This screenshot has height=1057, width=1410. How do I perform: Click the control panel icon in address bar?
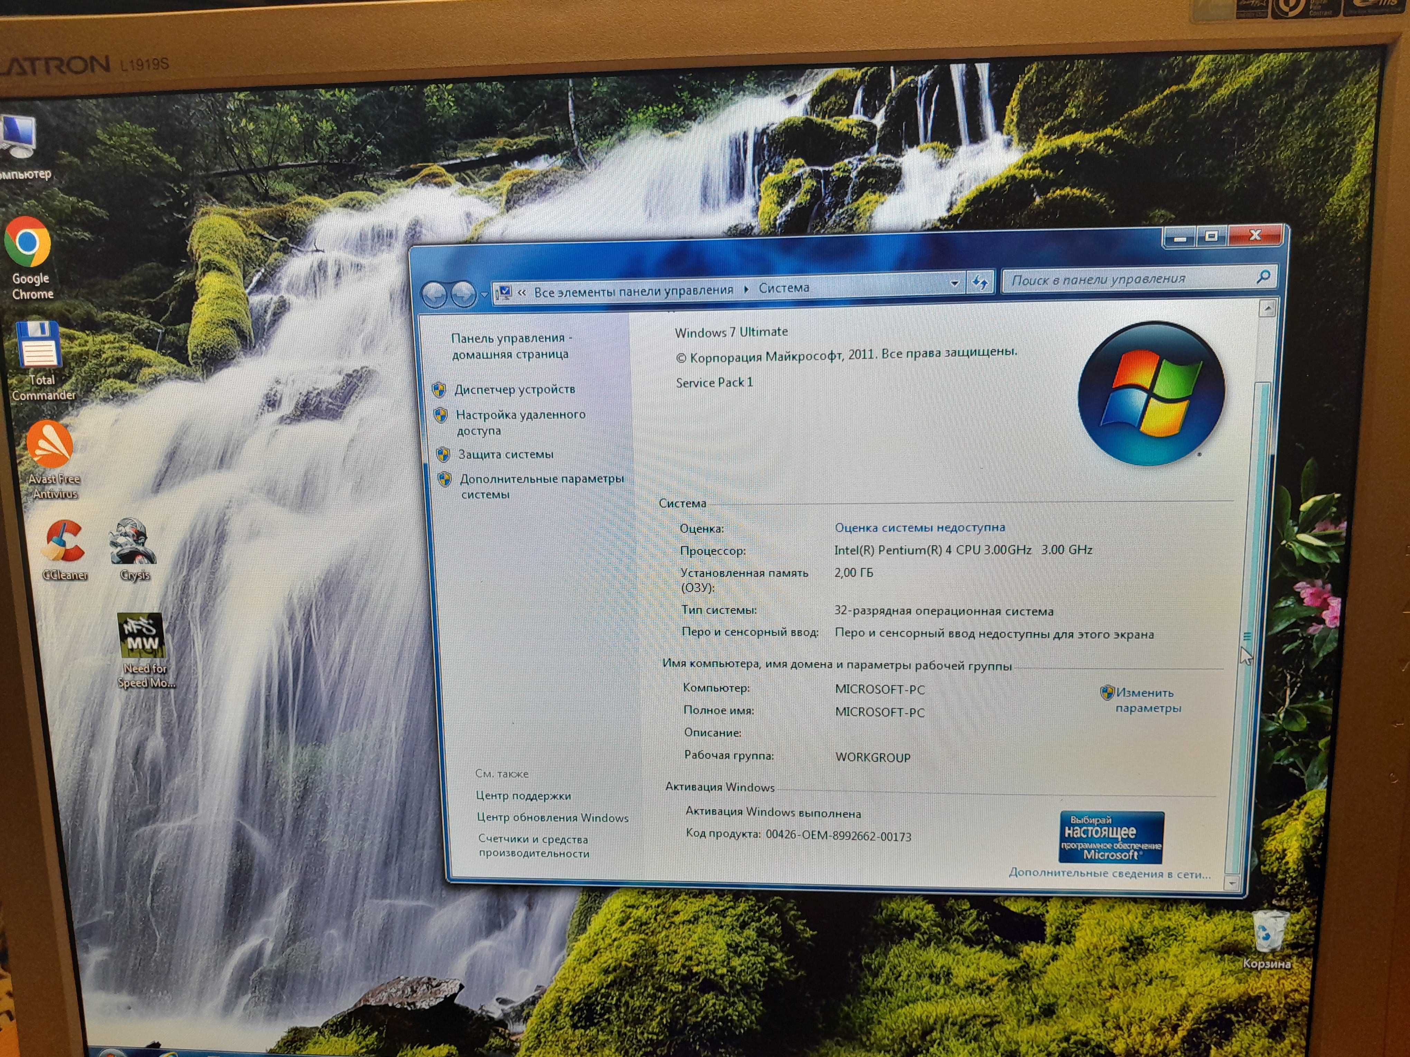click(504, 293)
